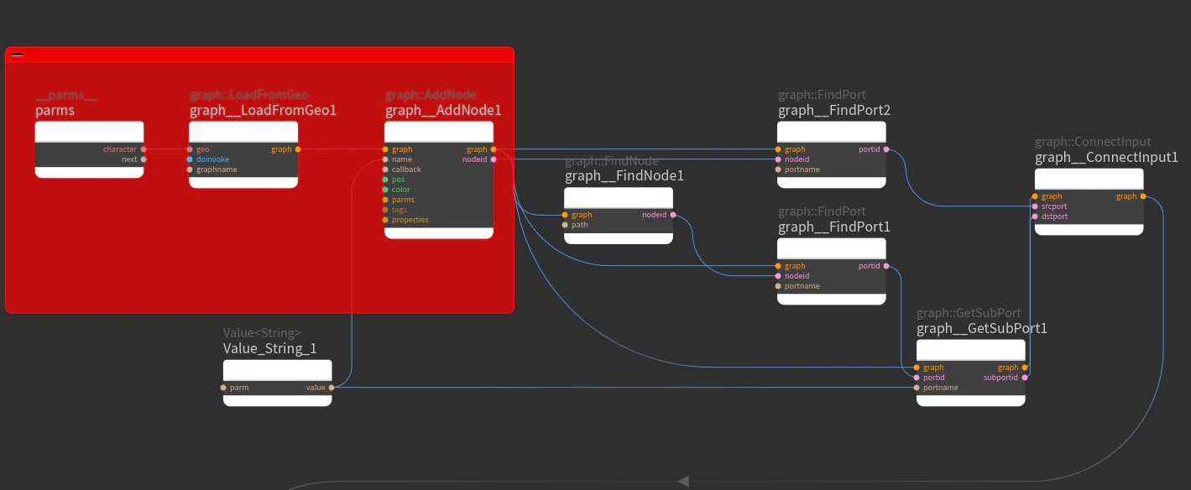Click the next output port on parms
Image resolution: width=1191 pixels, height=490 pixels.
click(144, 159)
